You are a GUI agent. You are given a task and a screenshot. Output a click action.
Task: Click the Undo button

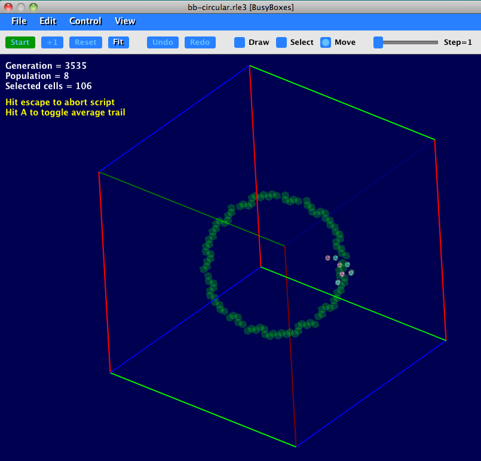[x=163, y=42]
